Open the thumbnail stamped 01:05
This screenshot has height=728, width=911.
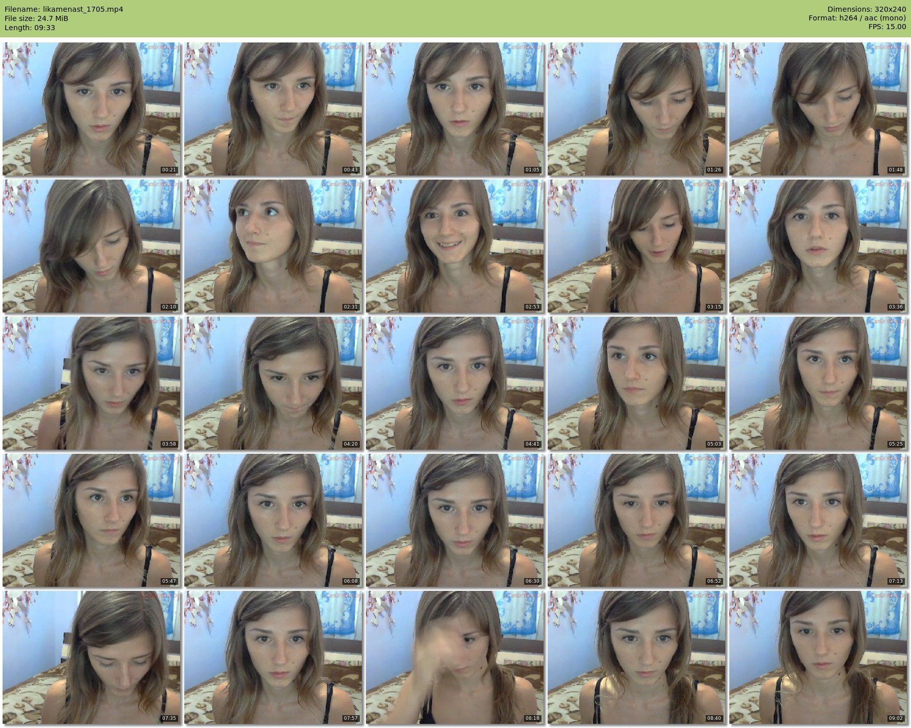coord(454,109)
